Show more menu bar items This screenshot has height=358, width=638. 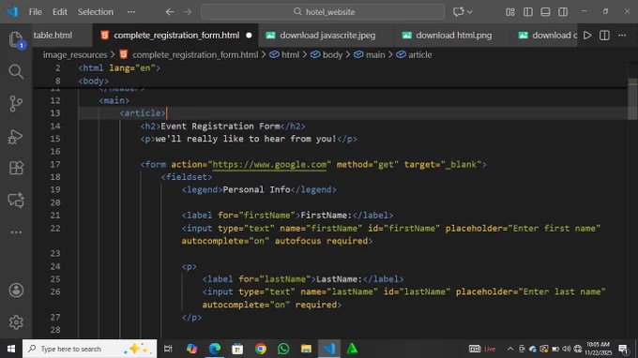tap(131, 12)
